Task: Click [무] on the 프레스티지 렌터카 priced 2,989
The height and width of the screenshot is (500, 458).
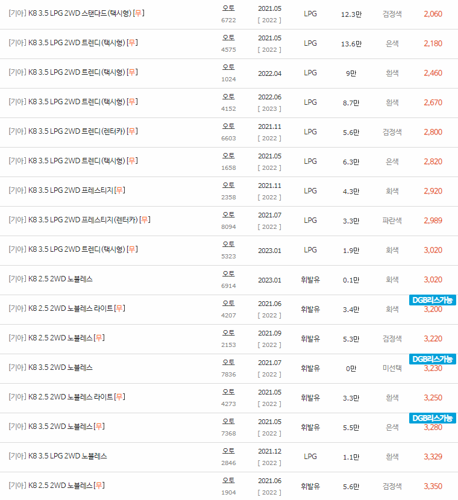Action: (145, 220)
